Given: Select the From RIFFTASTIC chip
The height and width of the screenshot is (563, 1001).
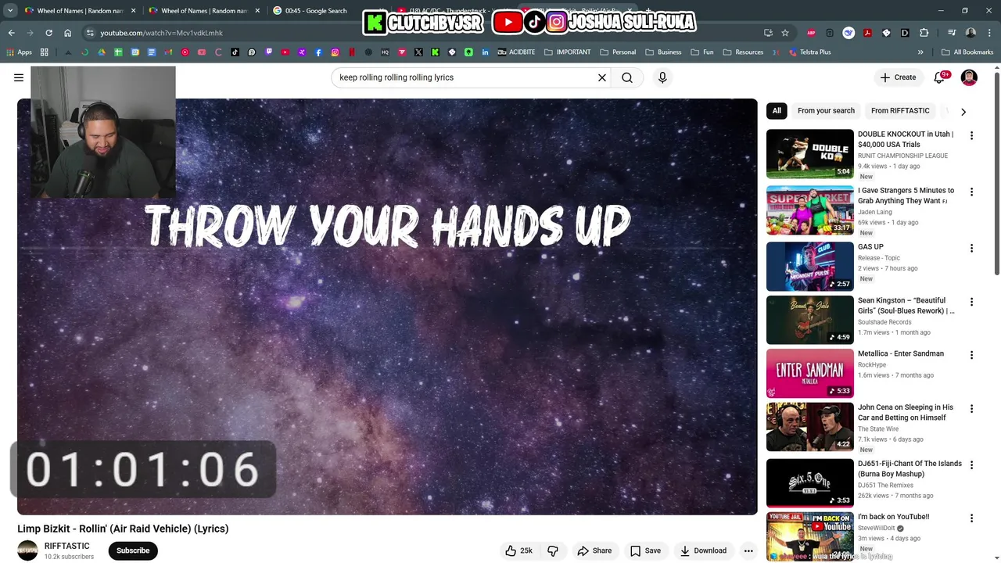Looking at the screenshot, I should [x=900, y=111].
